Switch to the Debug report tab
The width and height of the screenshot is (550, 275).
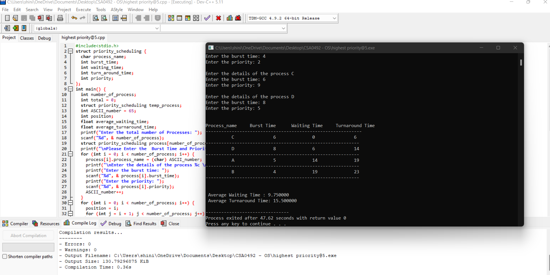tap(111, 223)
